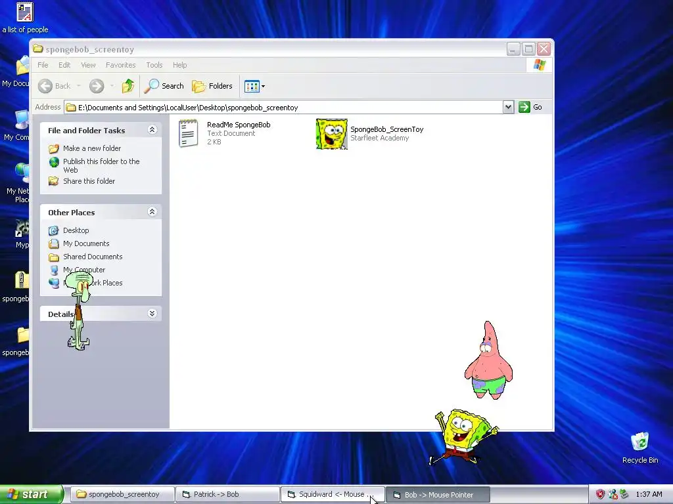The height and width of the screenshot is (504, 673).
Task: Click Share this folder link
Action: click(89, 181)
